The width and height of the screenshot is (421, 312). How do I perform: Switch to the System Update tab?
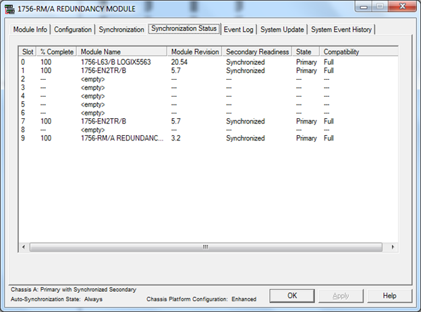[x=282, y=30]
